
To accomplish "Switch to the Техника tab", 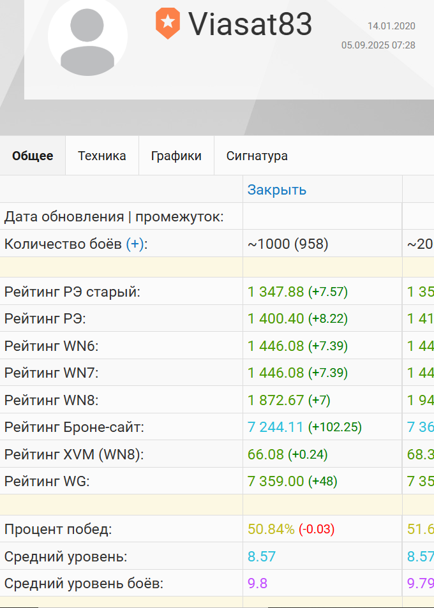I will [102, 156].
